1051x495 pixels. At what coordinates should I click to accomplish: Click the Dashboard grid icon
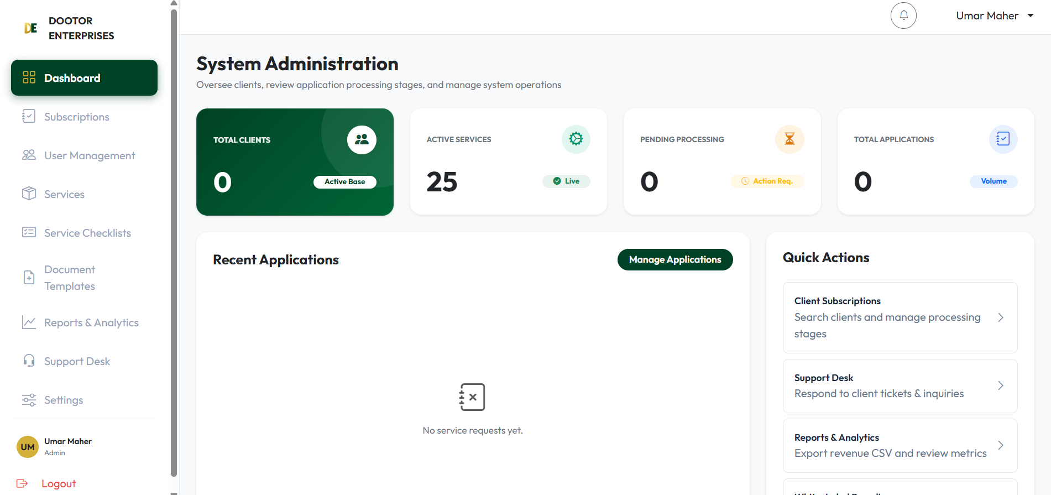[29, 77]
